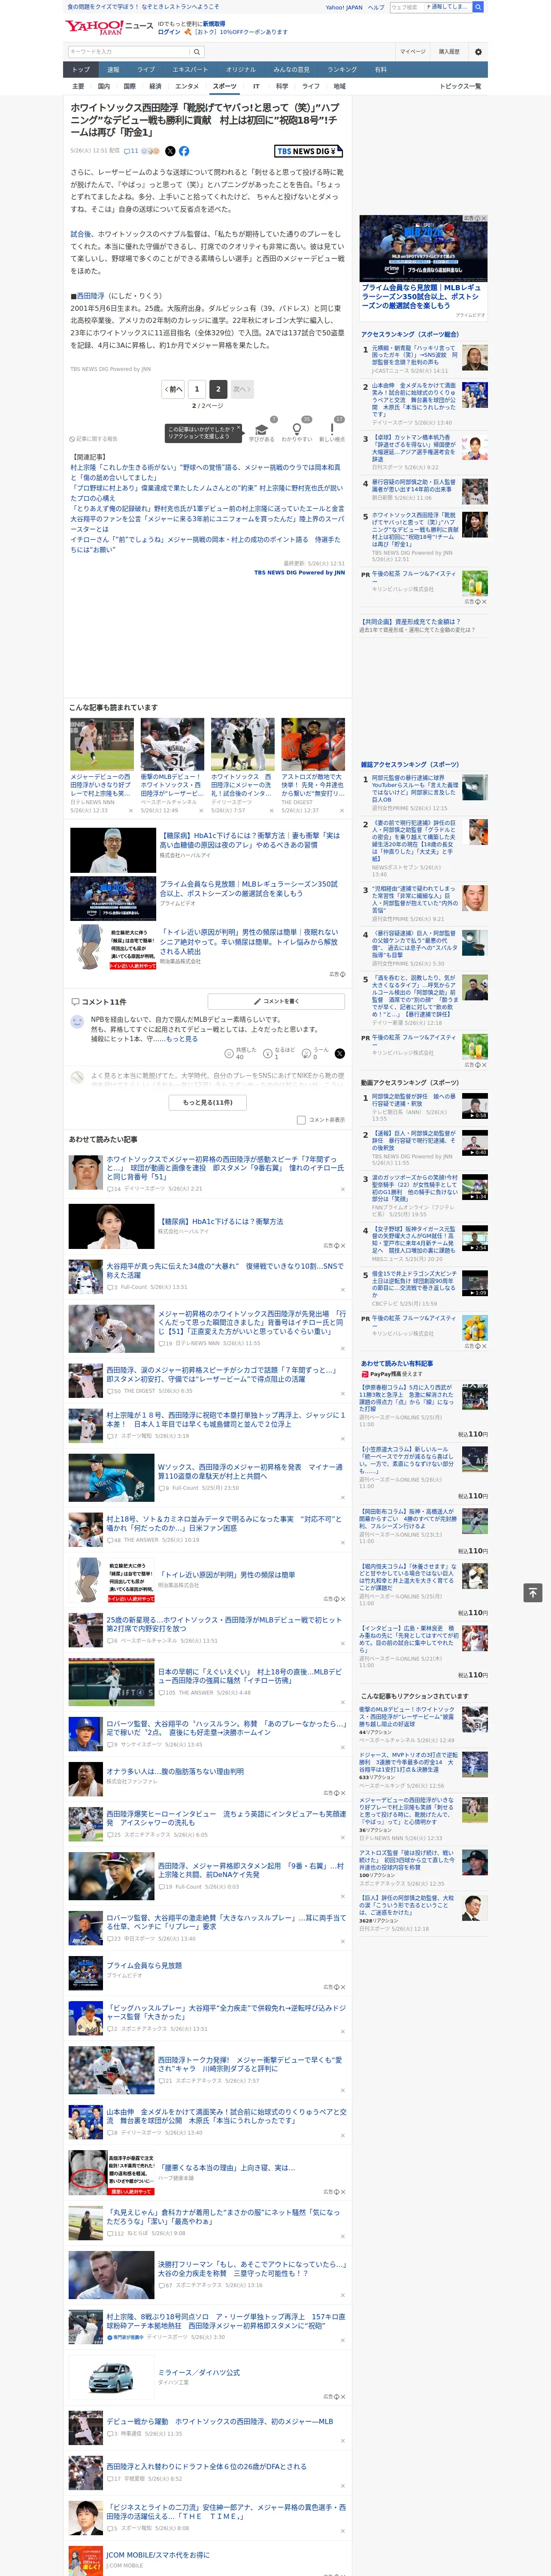Click the scroll-to-top arrow button
551x2576 pixels.
point(532,1592)
